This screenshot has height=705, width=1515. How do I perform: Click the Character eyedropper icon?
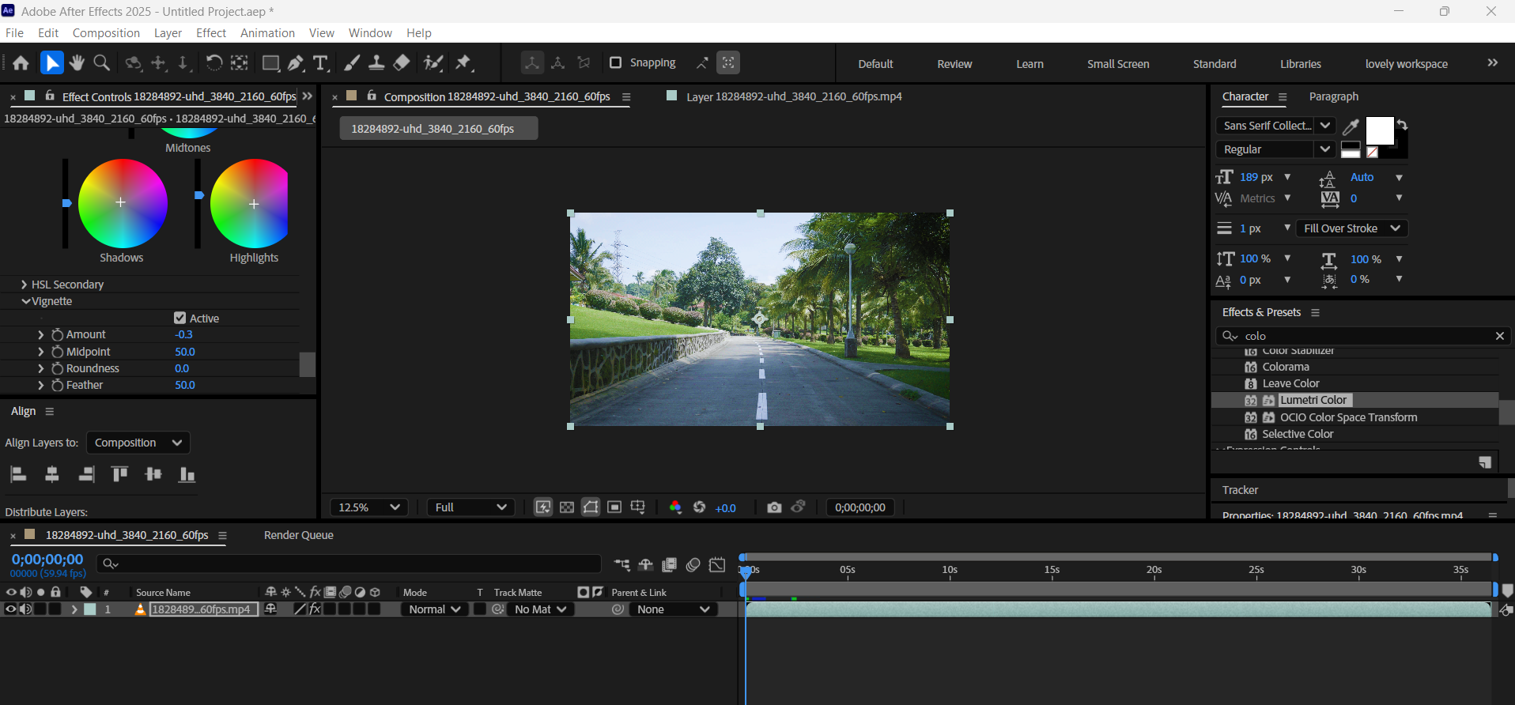tap(1351, 126)
